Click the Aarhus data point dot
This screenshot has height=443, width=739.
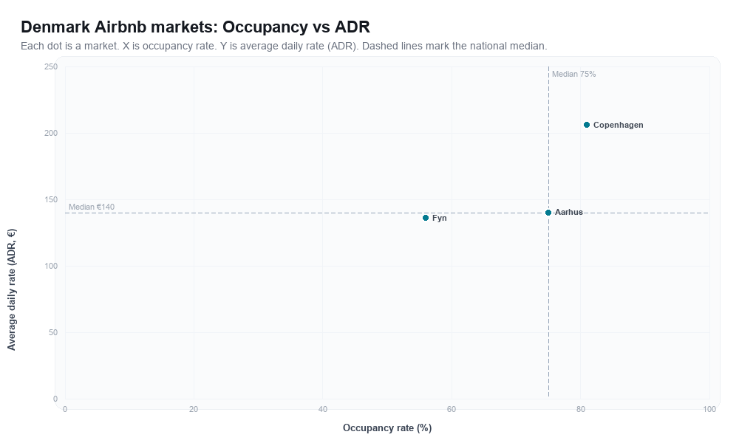548,213
